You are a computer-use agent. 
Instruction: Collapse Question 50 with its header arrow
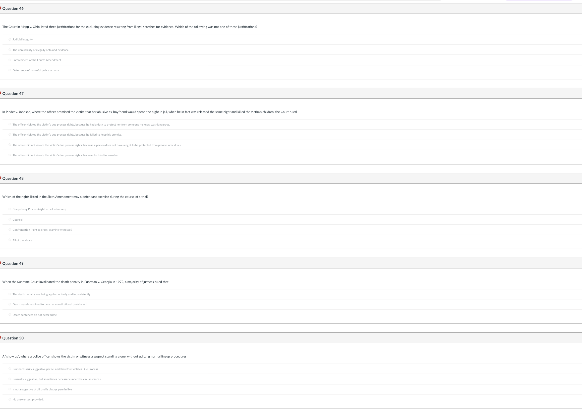[1, 338]
